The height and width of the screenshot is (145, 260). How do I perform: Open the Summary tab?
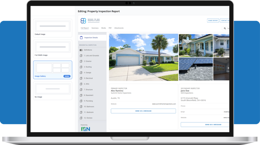point(95,28)
